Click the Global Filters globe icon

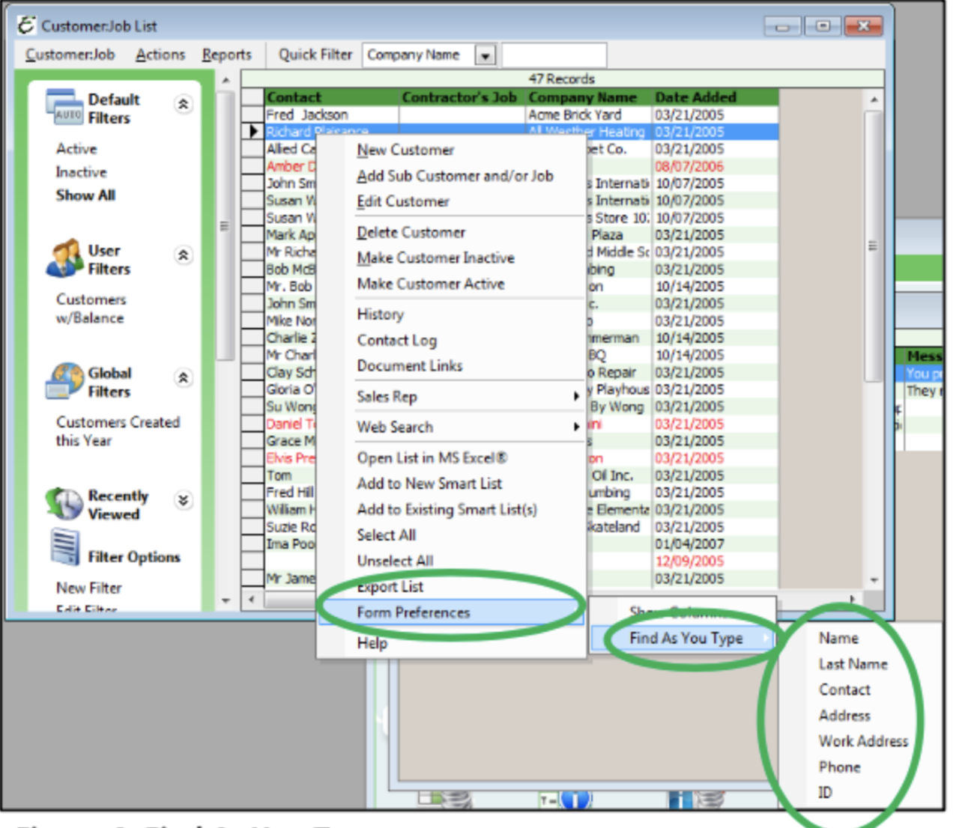click(x=64, y=380)
